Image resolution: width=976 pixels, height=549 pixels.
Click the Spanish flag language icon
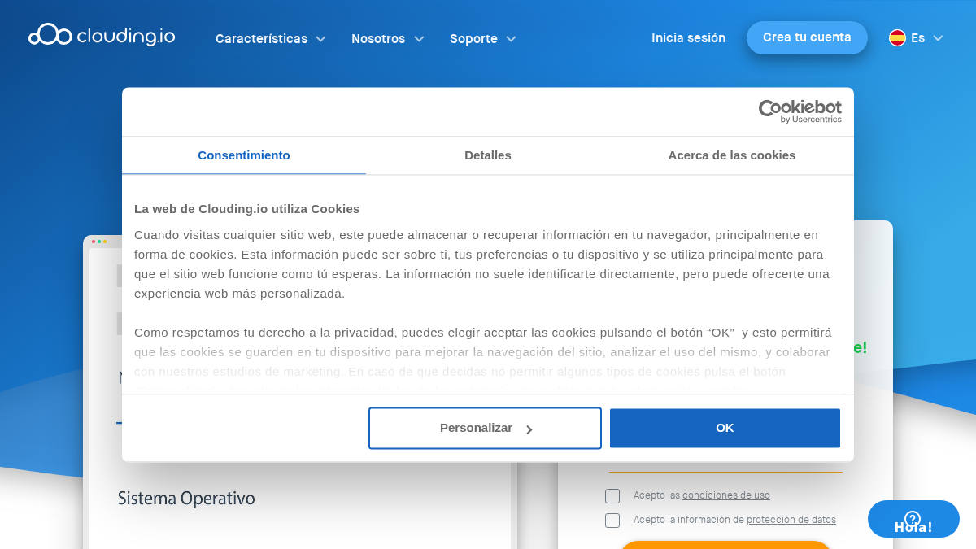click(x=897, y=38)
